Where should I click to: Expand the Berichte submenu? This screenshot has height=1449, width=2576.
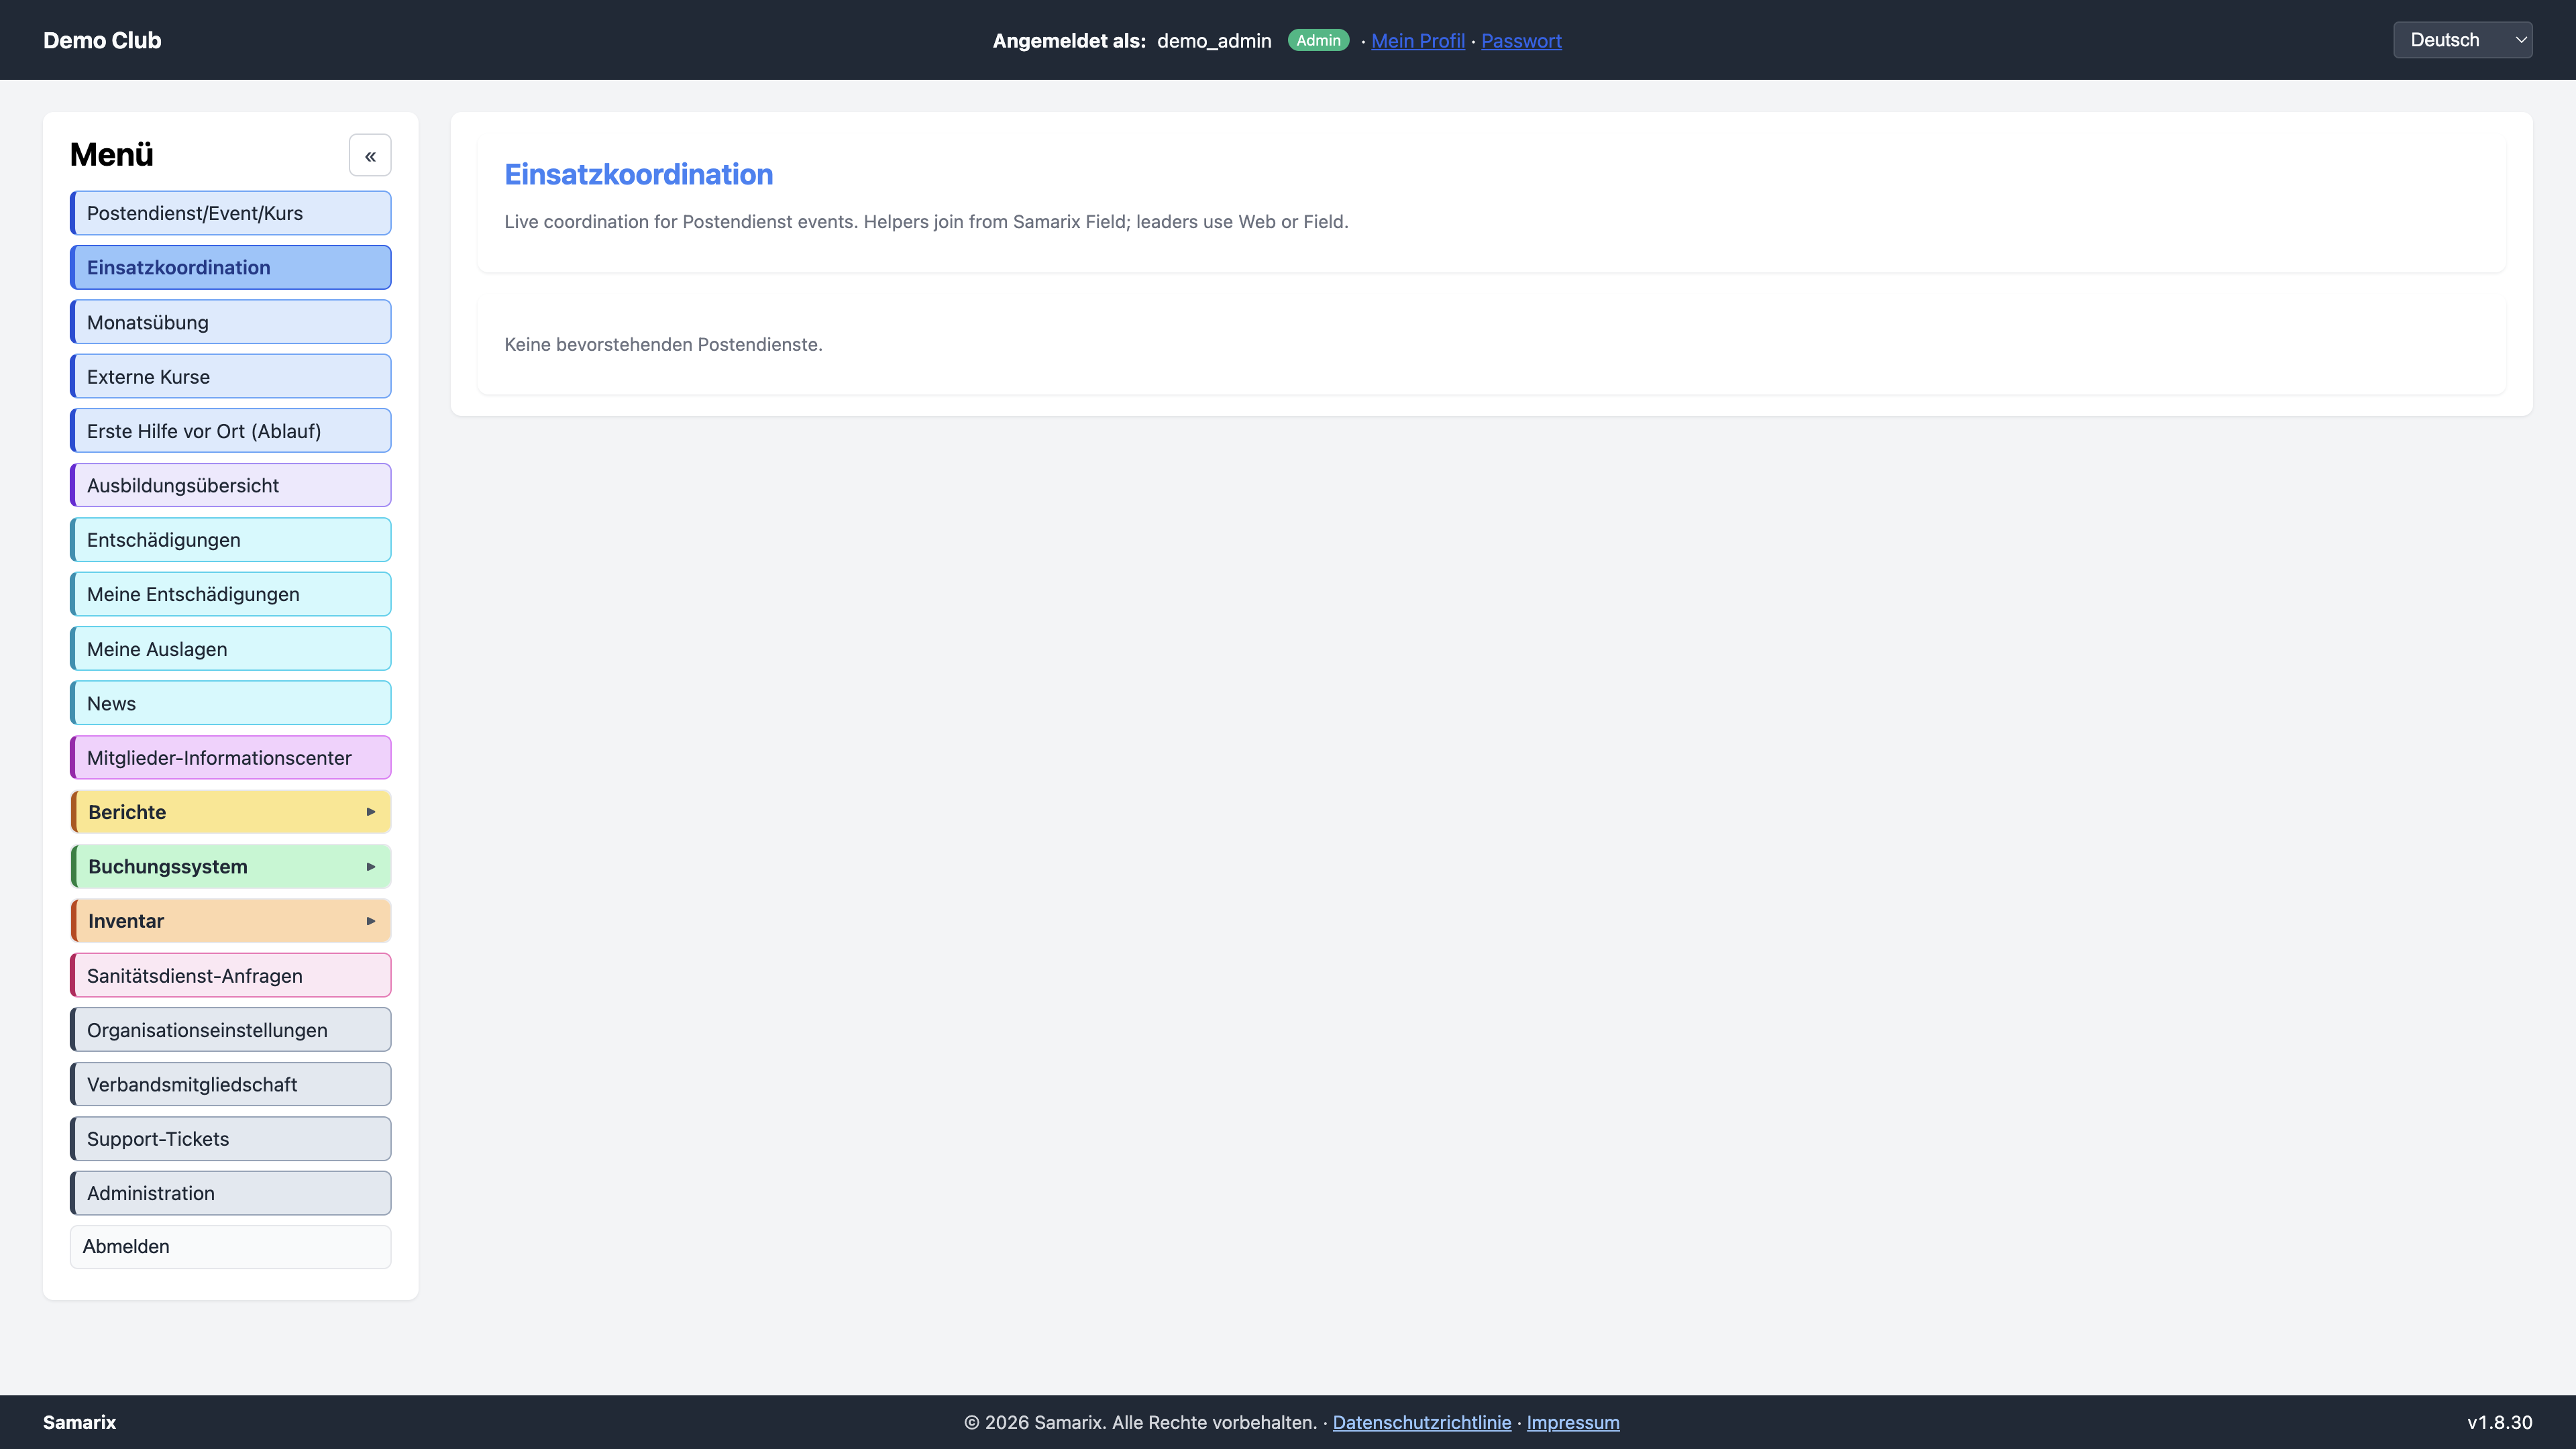tap(231, 812)
